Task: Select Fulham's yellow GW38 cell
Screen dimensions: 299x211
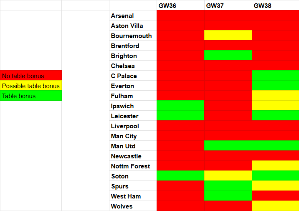Action: pyautogui.click(x=276, y=96)
